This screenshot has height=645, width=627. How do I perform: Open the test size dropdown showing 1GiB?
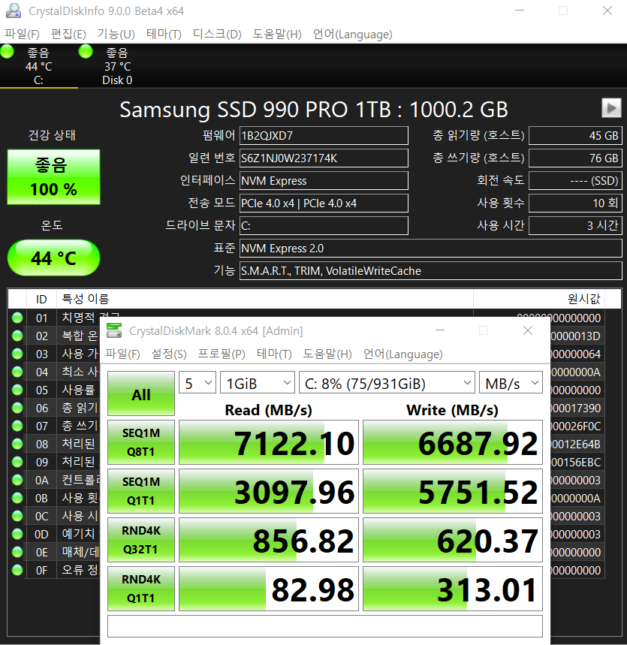tap(258, 384)
